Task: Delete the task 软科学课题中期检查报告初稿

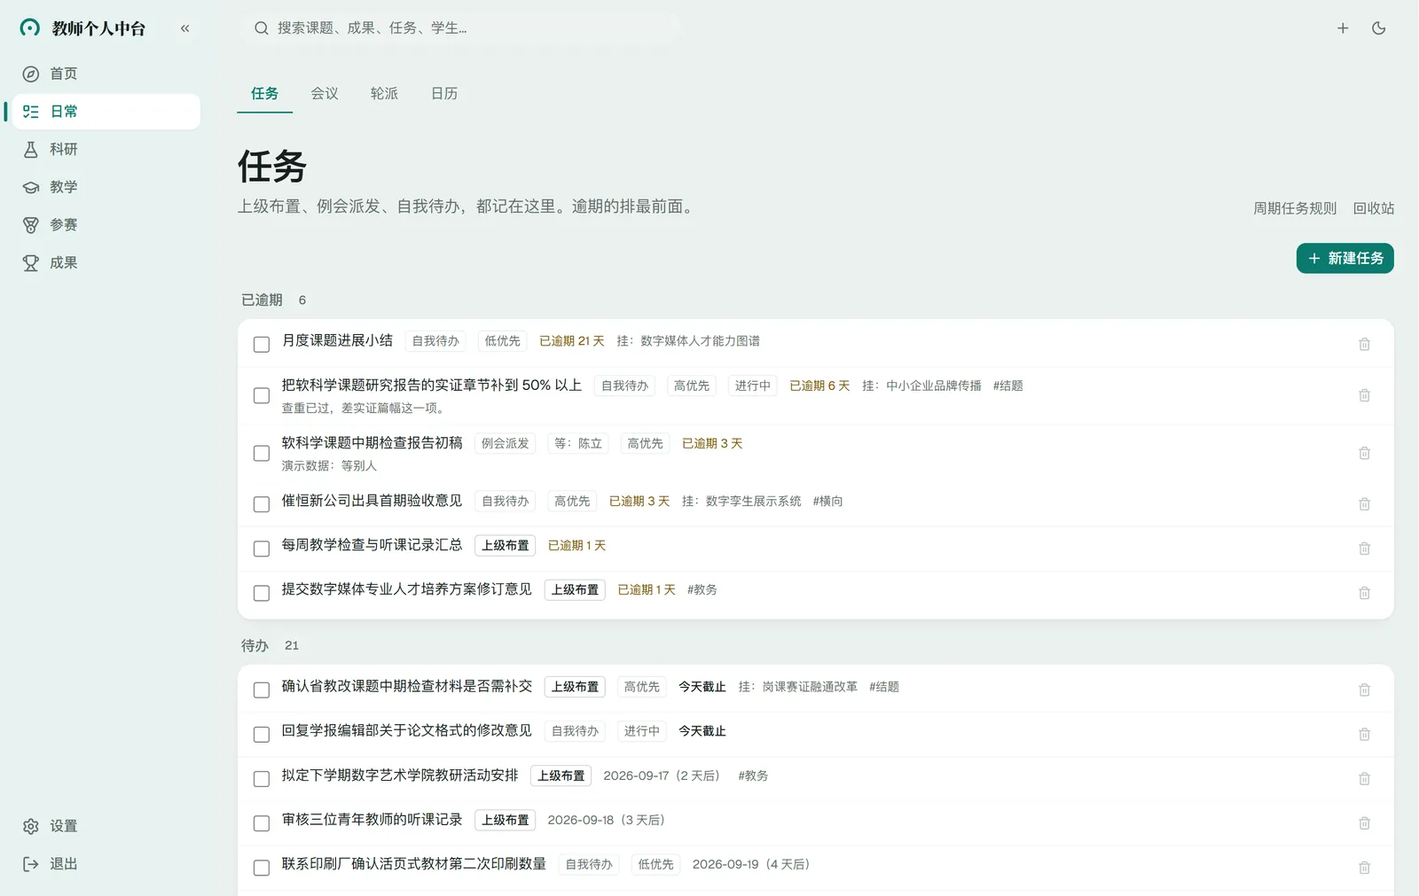Action: [1364, 453]
